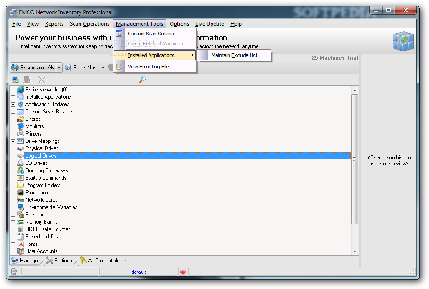Expand the Custom Scan Results node
The width and height of the screenshot is (429, 289).
pos(13,112)
